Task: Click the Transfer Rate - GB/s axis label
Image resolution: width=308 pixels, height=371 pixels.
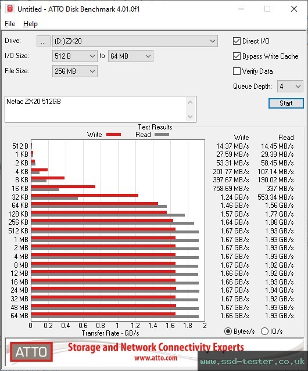Action: click(x=110, y=333)
